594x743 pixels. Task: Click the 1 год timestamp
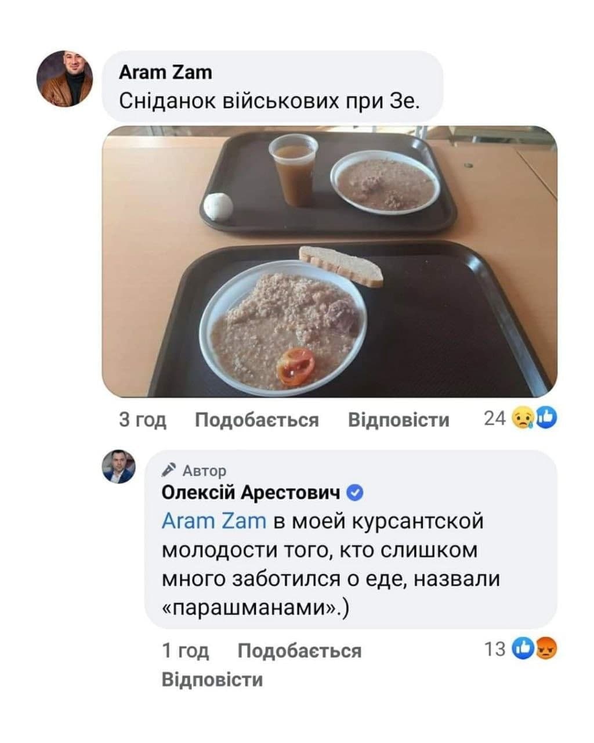coord(185,650)
